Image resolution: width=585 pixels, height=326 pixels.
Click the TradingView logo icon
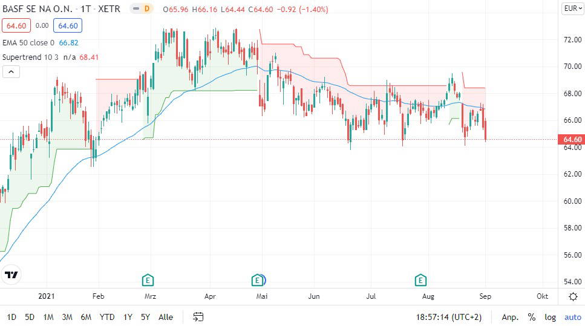coord(11,275)
